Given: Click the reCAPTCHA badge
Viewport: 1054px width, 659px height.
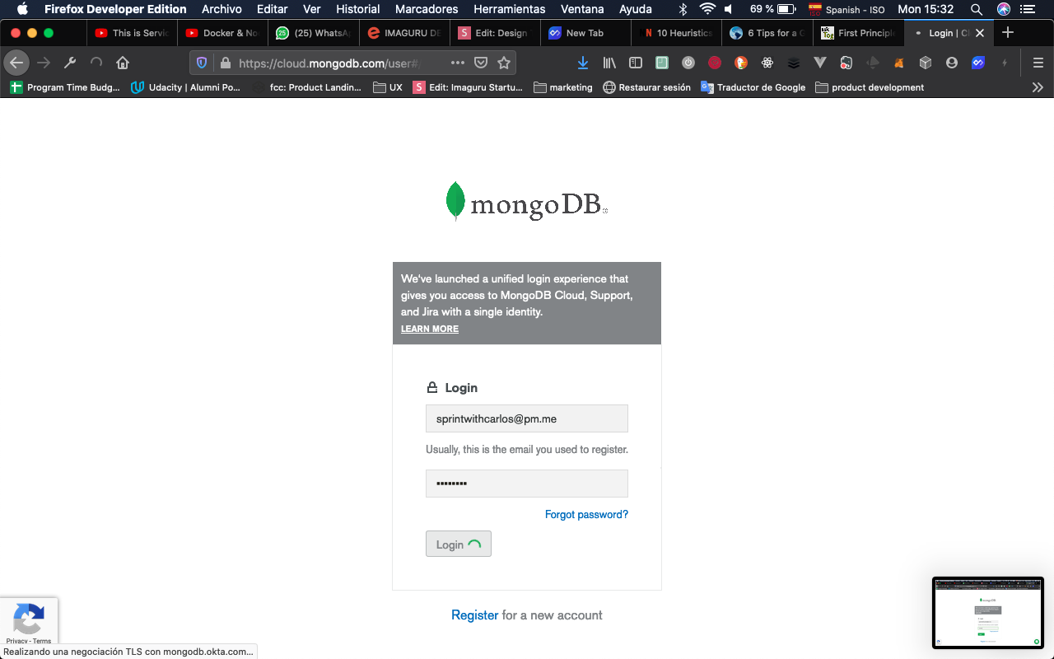Looking at the screenshot, I should pyautogui.click(x=29, y=621).
